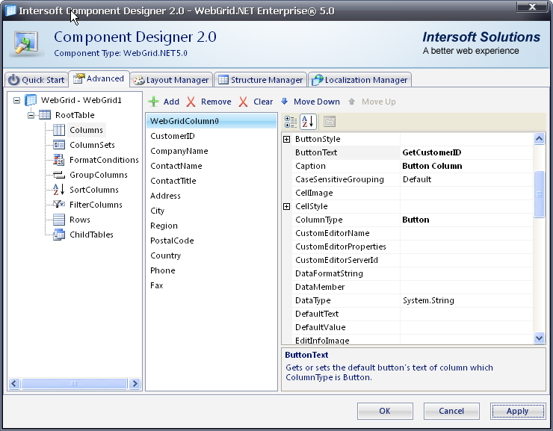The height and width of the screenshot is (431, 553).
Task: Click the FormatConditions tree icon
Action: point(59,160)
